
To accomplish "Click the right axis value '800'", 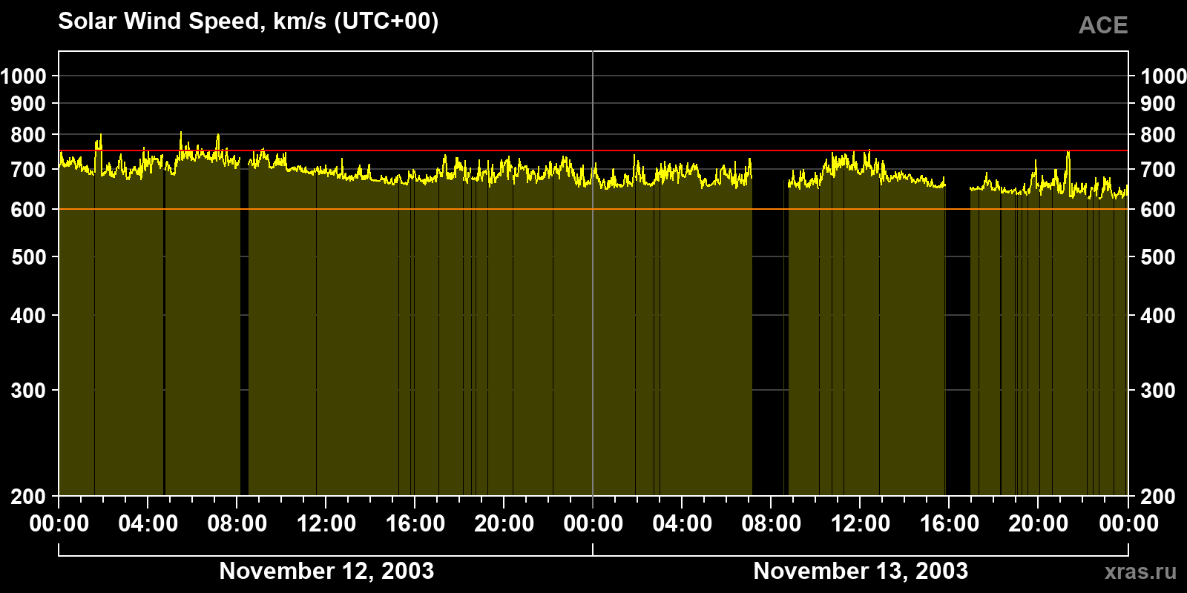I will click(x=1158, y=135).
